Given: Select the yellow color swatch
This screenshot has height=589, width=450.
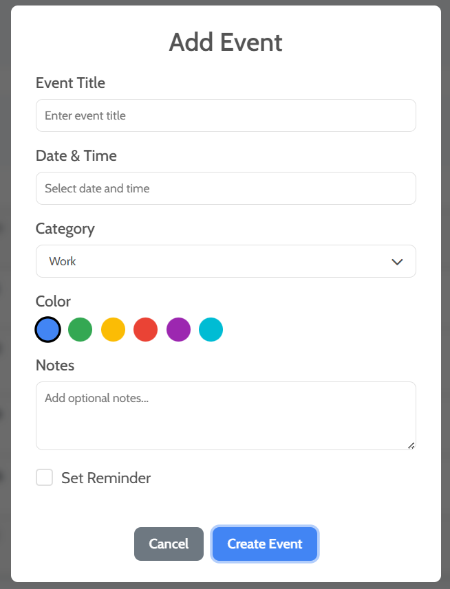Looking at the screenshot, I should coord(113,329).
